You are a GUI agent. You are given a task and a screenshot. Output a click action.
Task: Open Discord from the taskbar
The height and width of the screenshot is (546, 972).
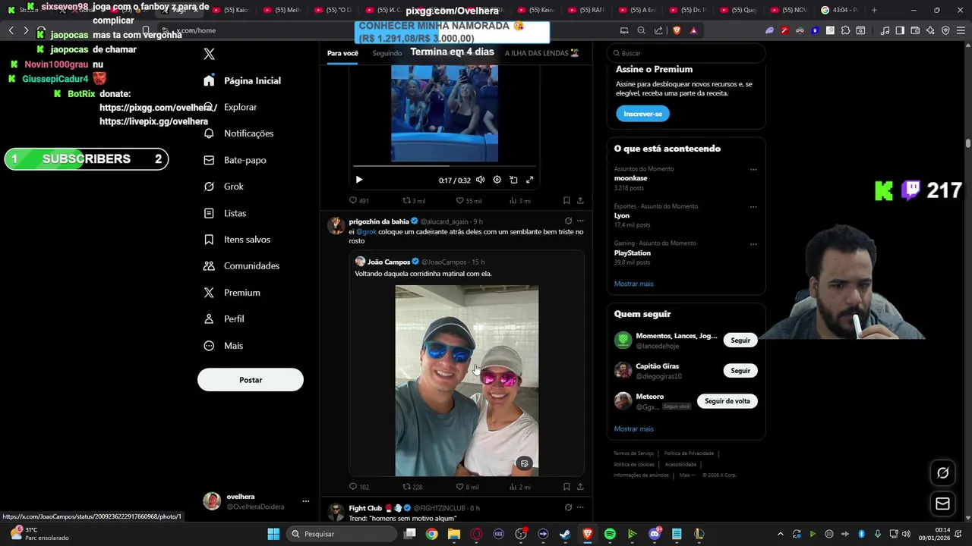(655, 534)
